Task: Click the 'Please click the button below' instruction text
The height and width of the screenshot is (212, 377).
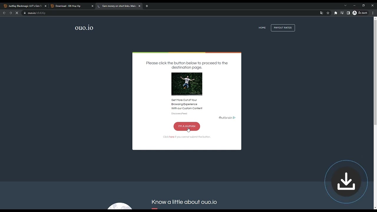Action: tap(187, 65)
